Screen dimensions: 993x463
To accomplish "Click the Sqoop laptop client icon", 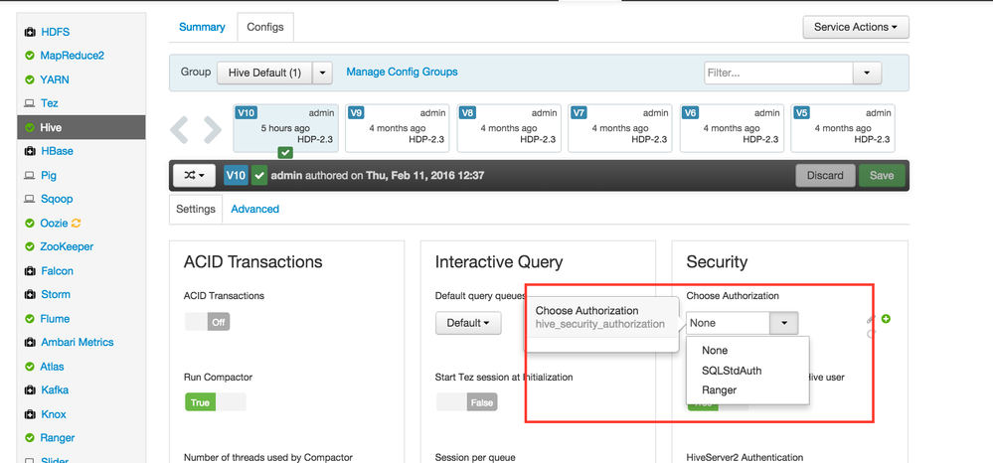I will tap(29, 199).
